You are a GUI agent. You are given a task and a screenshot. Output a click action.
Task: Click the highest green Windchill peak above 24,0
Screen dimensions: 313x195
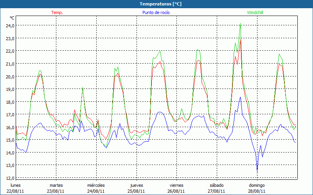point(240,23)
